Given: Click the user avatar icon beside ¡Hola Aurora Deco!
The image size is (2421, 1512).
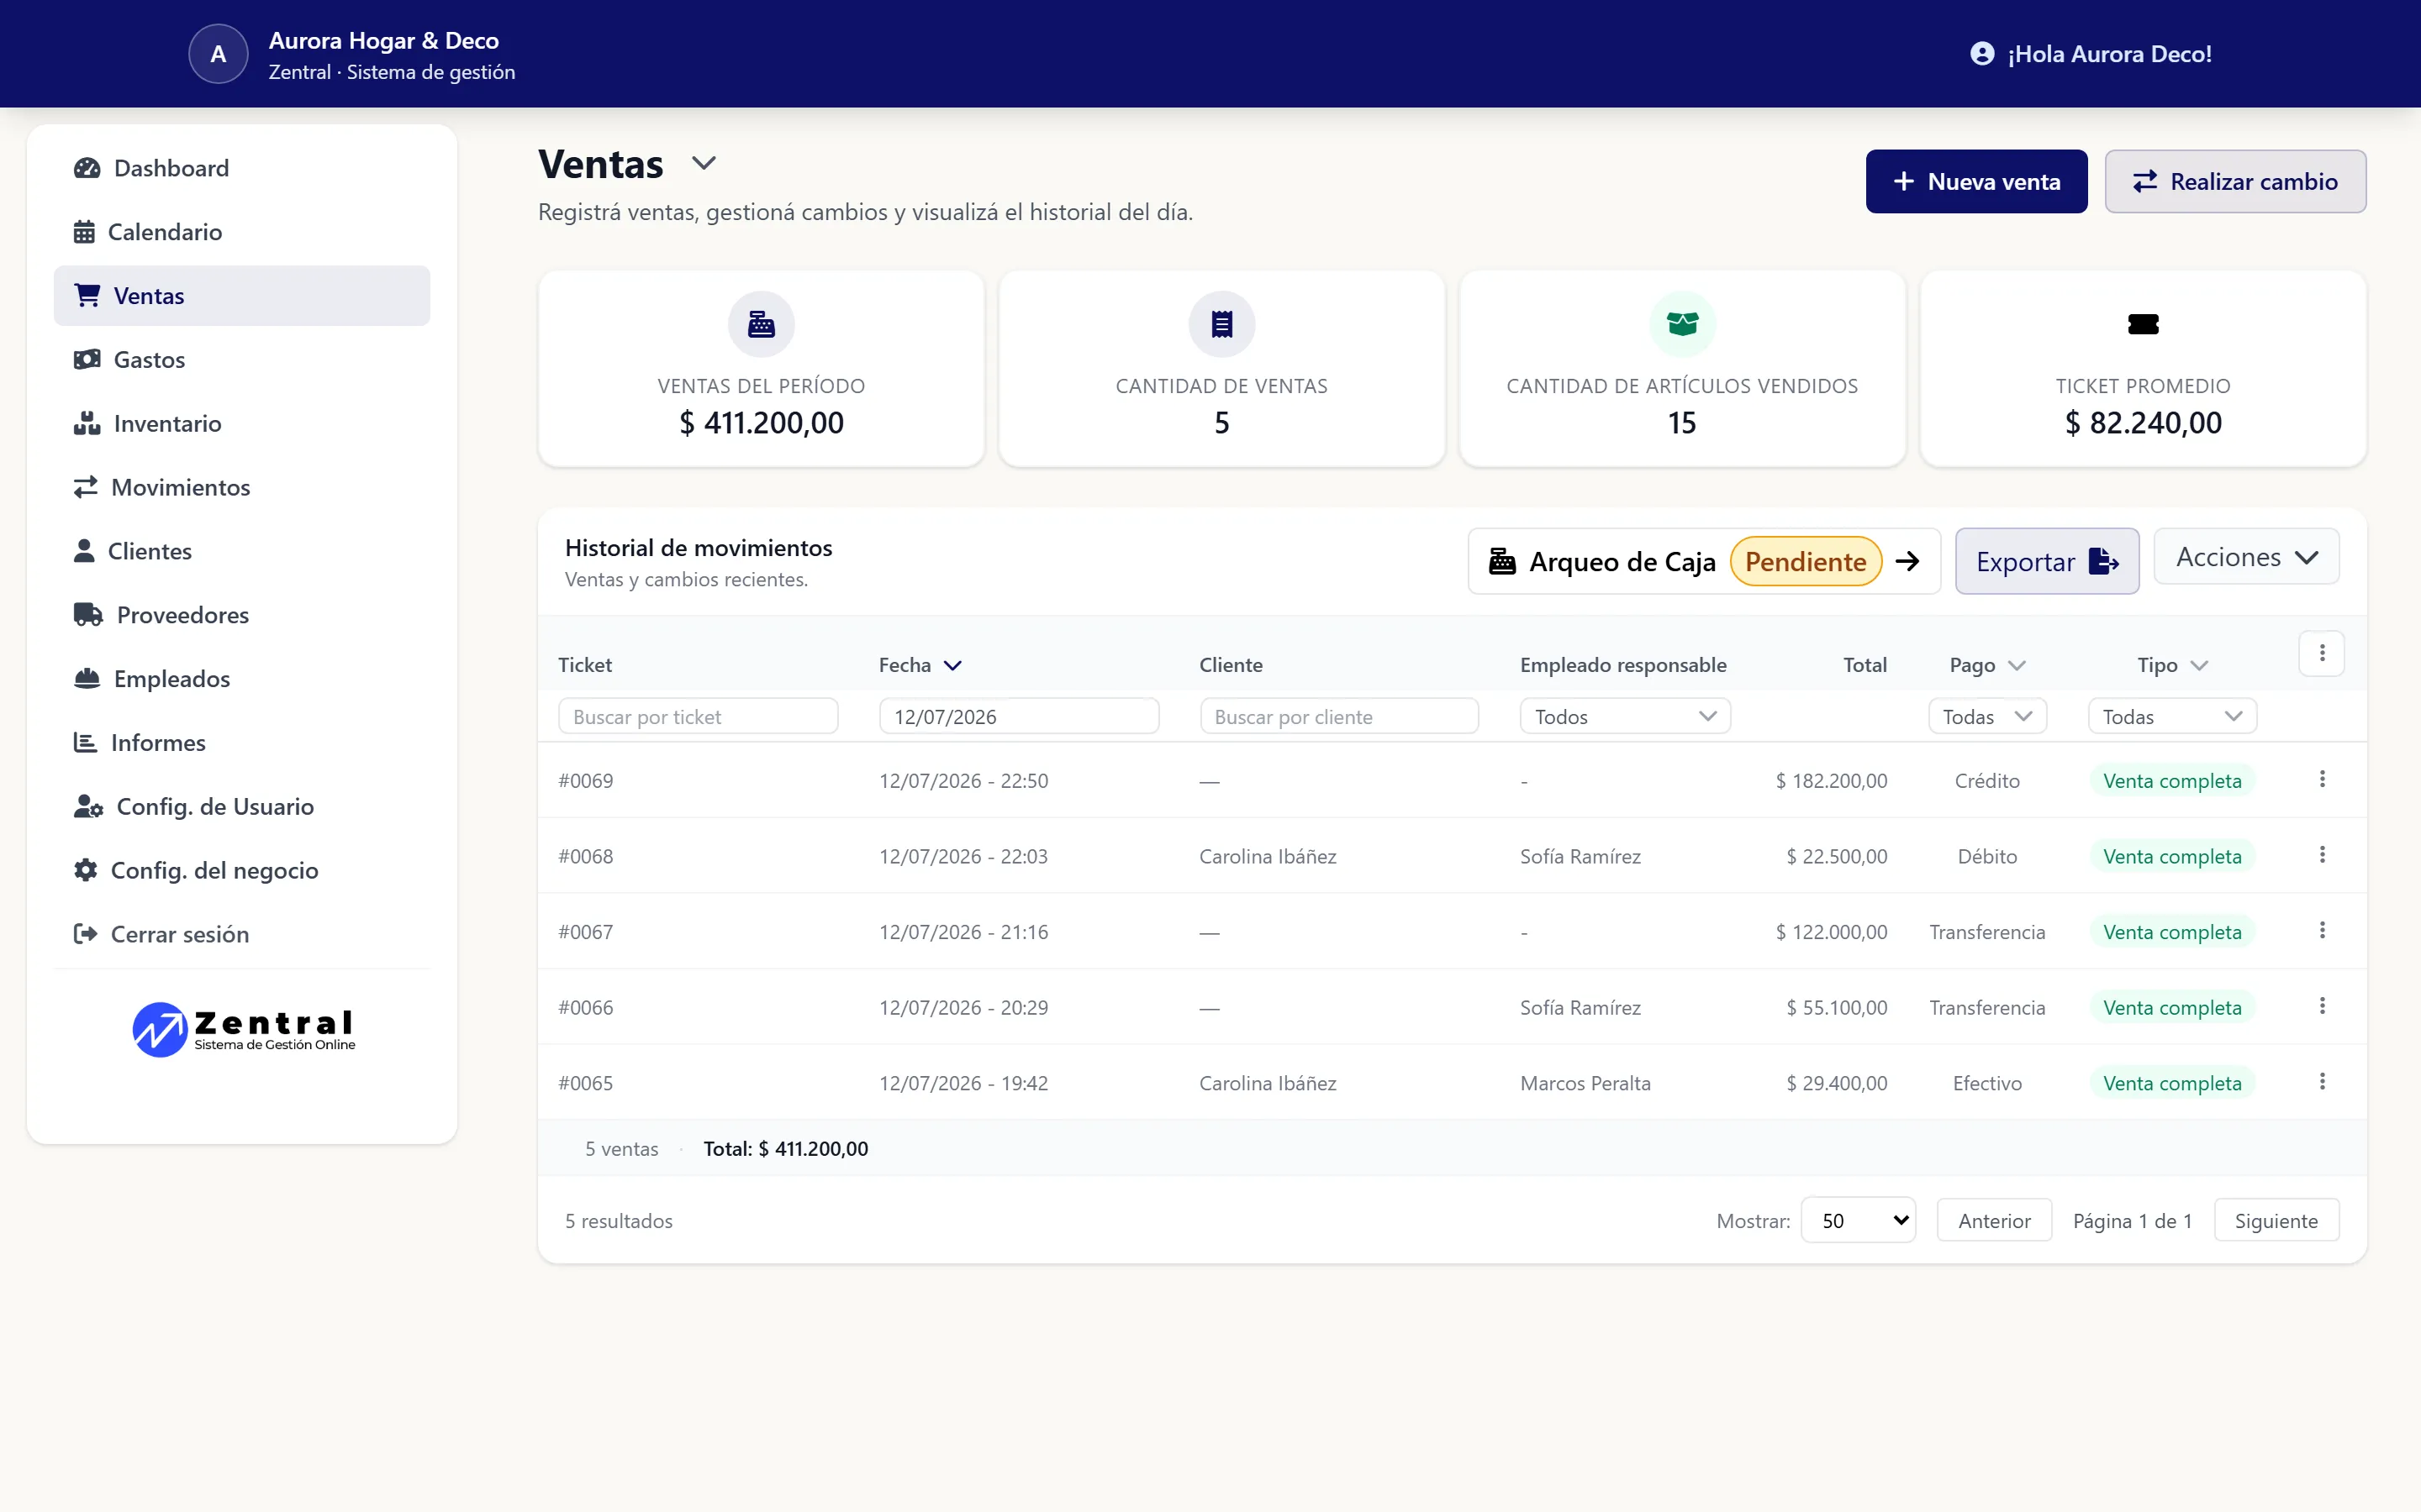Looking at the screenshot, I should [x=1982, y=54].
